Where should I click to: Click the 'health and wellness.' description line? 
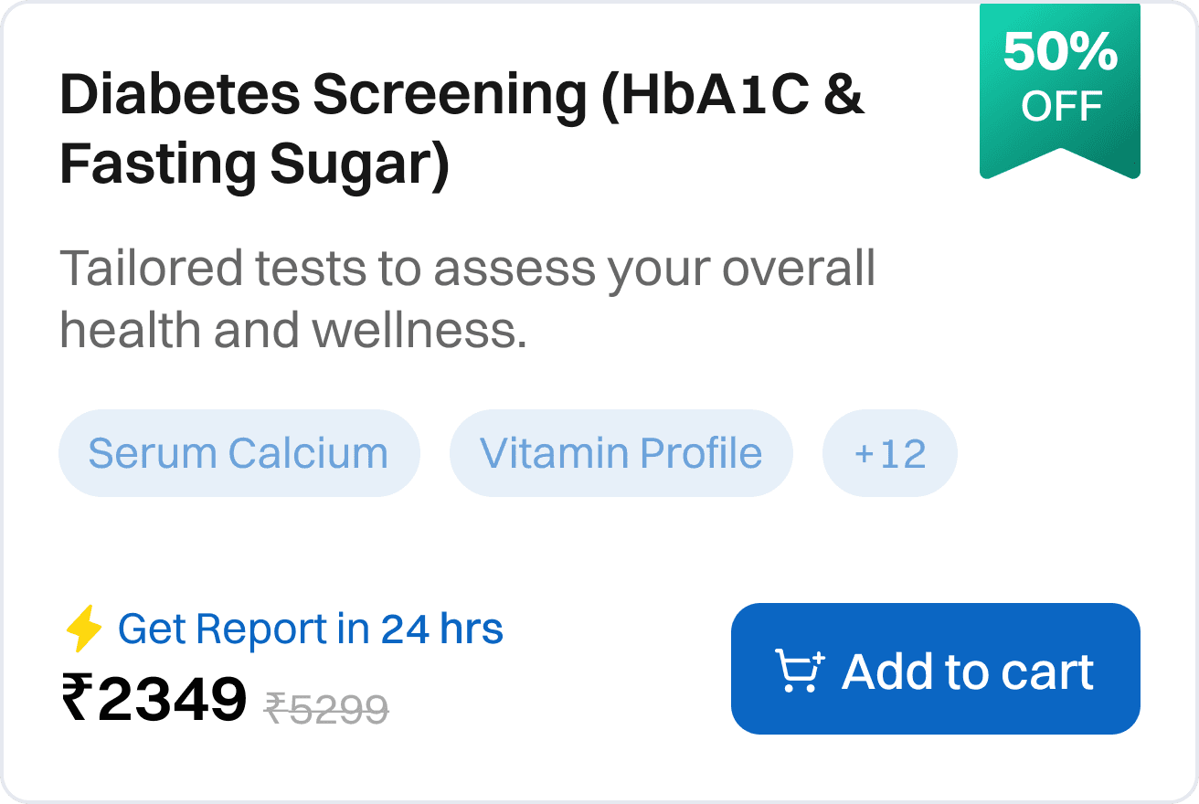pyautogui.click(x=293, y=330)
